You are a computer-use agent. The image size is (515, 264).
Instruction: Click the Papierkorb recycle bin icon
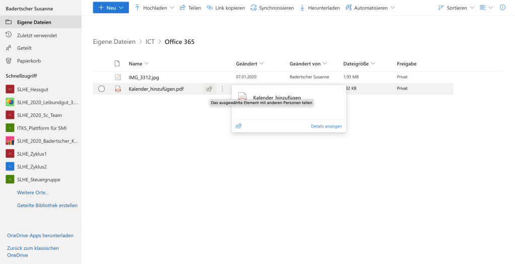pyautogui.click(x=9, y=60)
